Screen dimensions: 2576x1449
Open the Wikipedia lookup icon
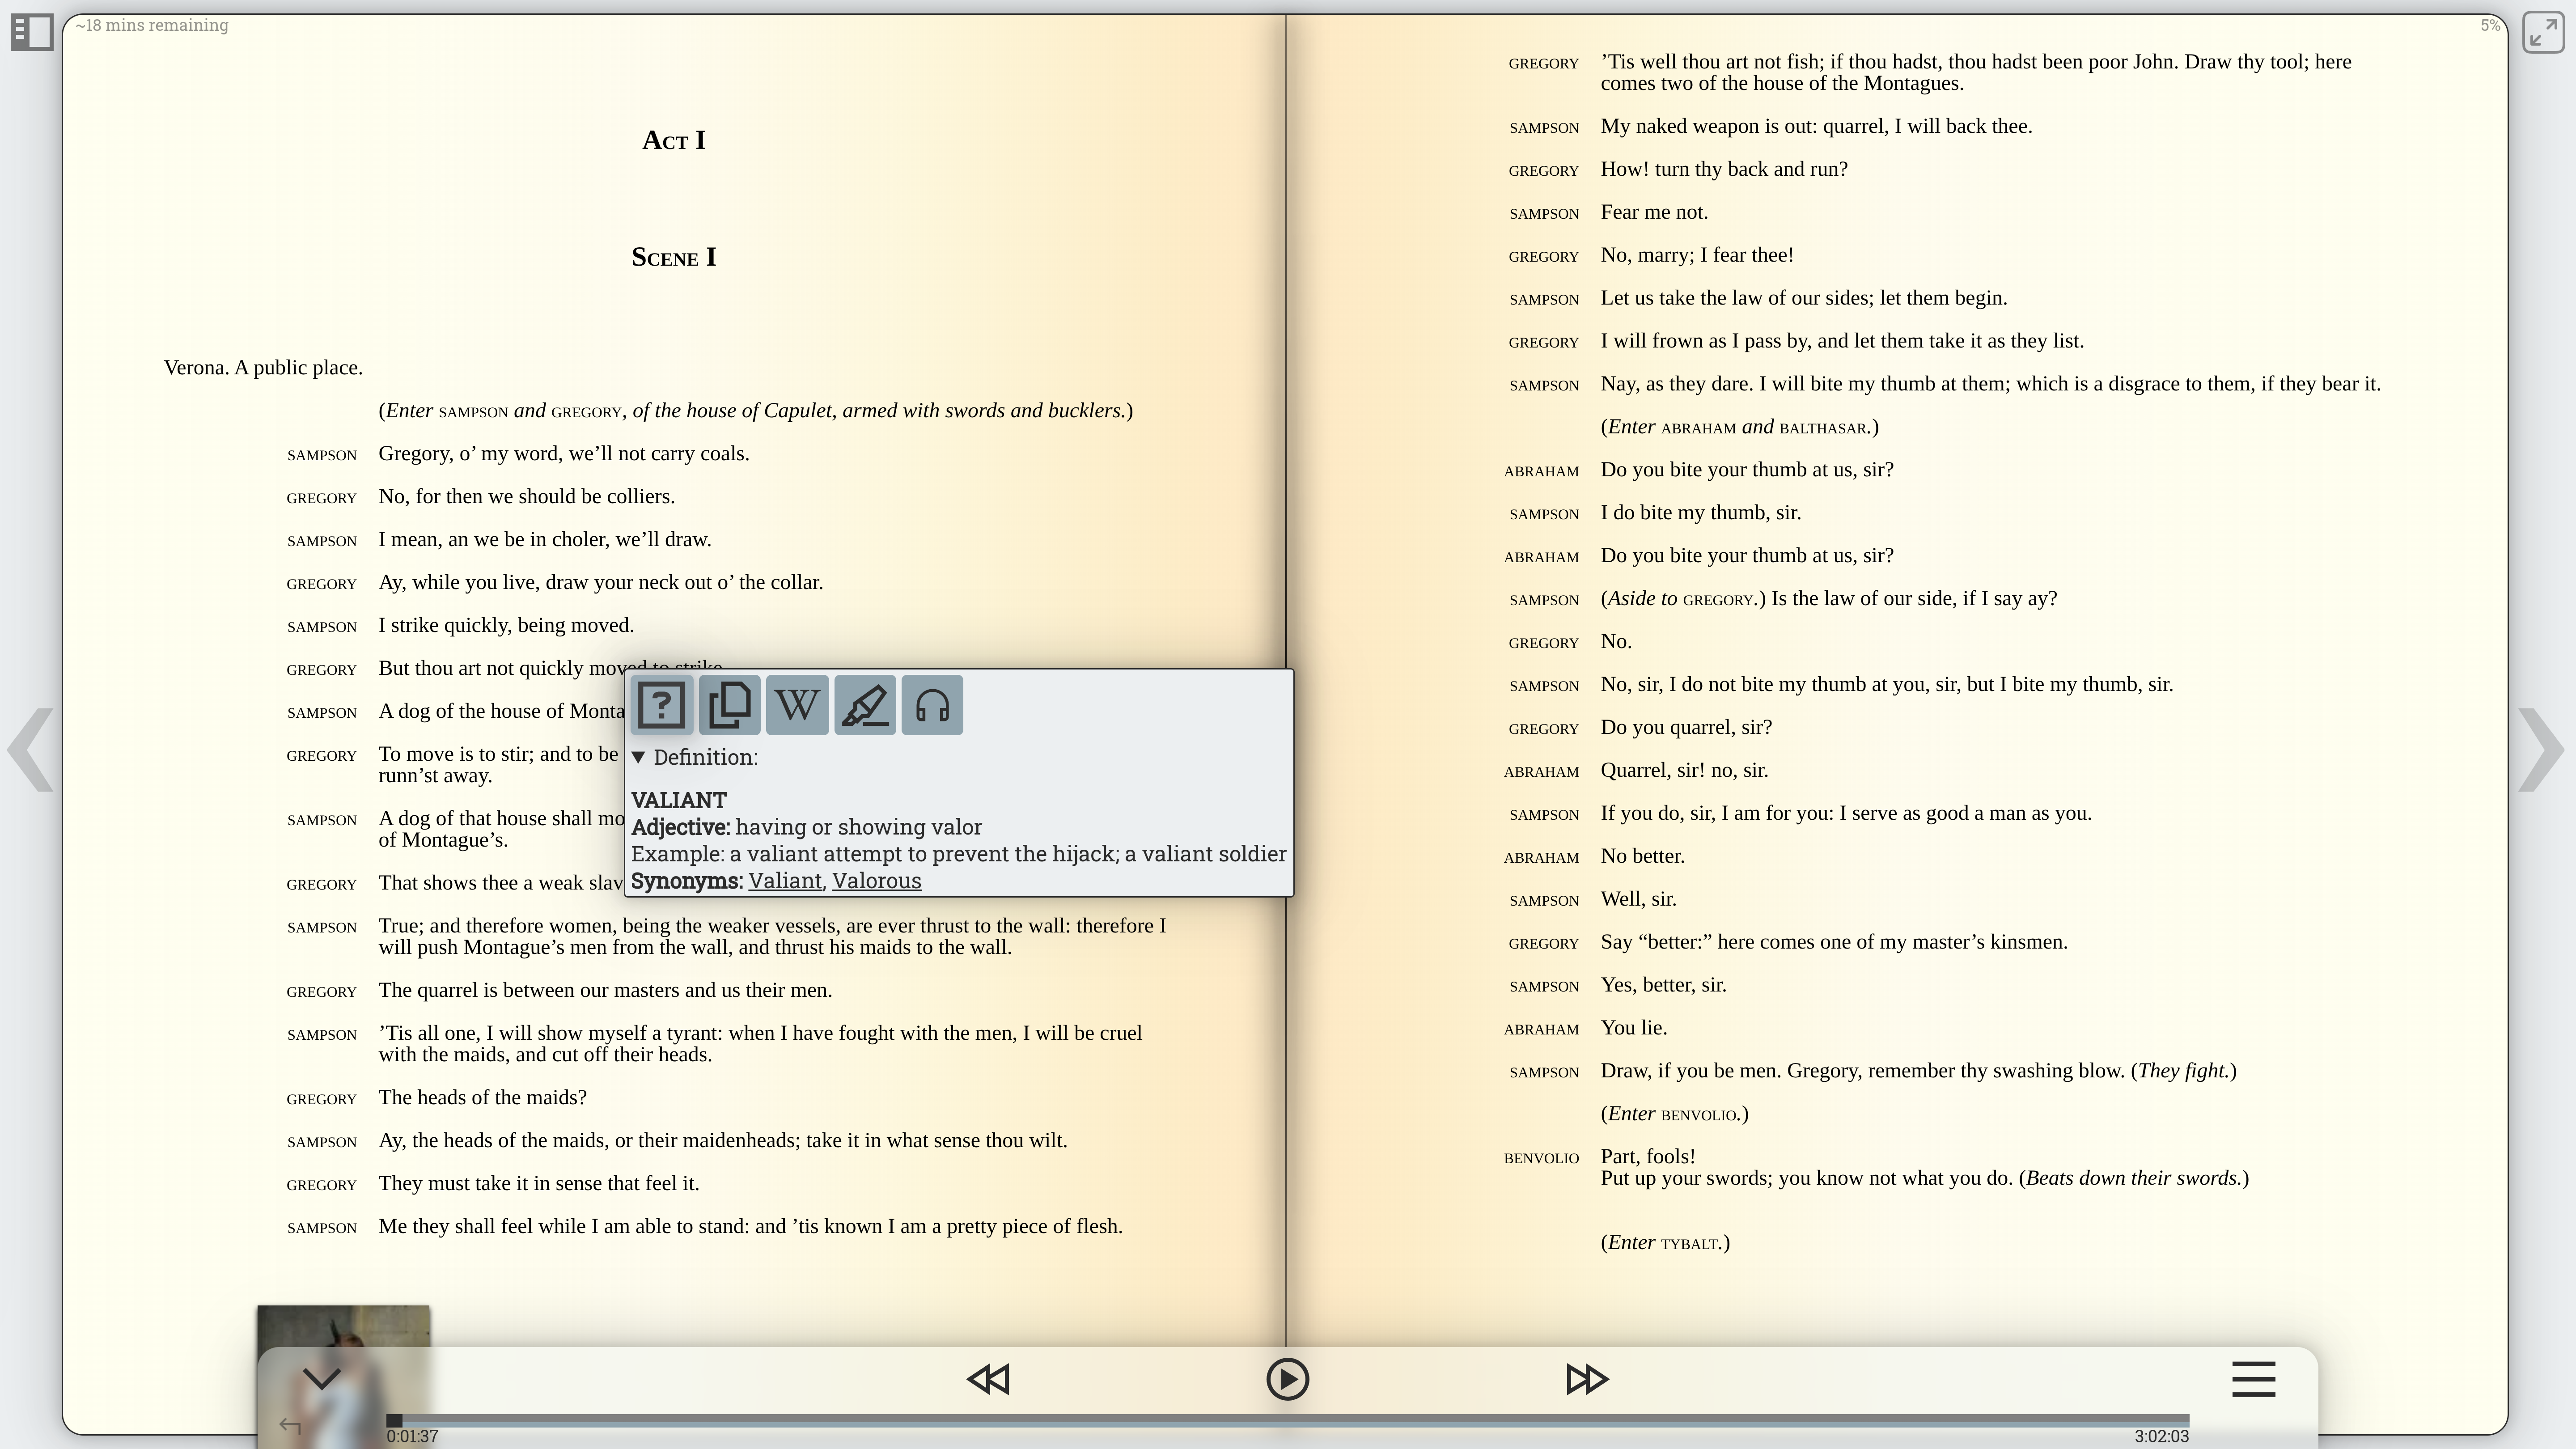(797, 705)
